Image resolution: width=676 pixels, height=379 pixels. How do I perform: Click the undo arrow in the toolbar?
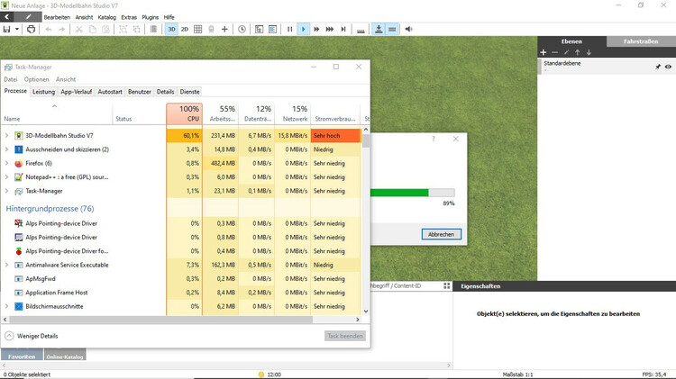pyautogui.click(x=49, y=30)
